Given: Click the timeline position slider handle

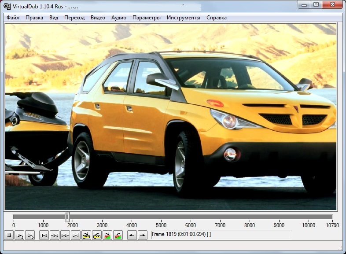Looking at the screenshot, I should click(x=67, y=217).
